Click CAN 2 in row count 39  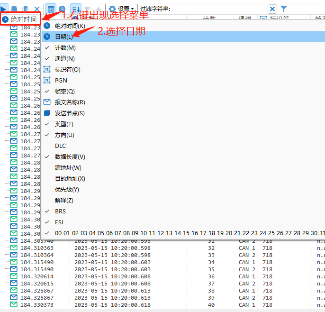[247, 298]
